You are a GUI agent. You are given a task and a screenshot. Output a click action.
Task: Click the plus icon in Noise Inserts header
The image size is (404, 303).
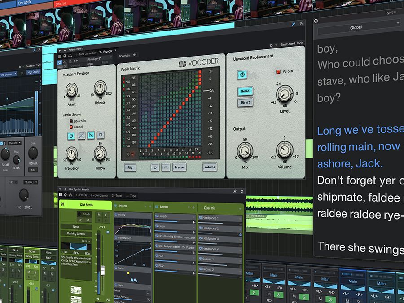click(x=65, y=50)
